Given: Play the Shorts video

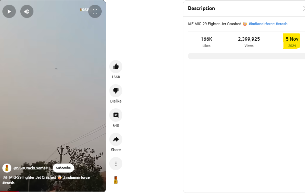Looking at the screenshot, I should (9, 11).
